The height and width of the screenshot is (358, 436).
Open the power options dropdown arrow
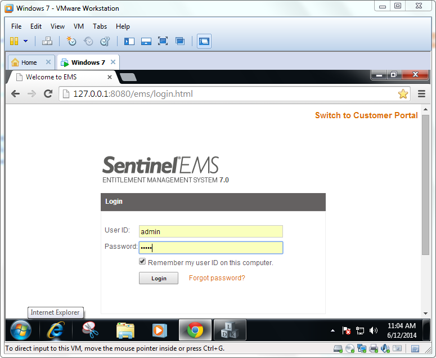click(x=25, y=41)
